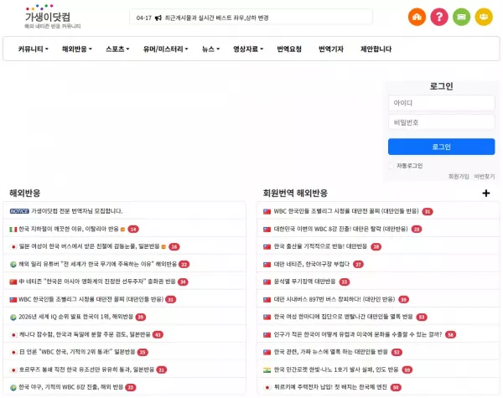This screenshot has height=398, width=503.
Task: Expand the 커뮤니티 dropdown menu
Action: pos(33,49)
